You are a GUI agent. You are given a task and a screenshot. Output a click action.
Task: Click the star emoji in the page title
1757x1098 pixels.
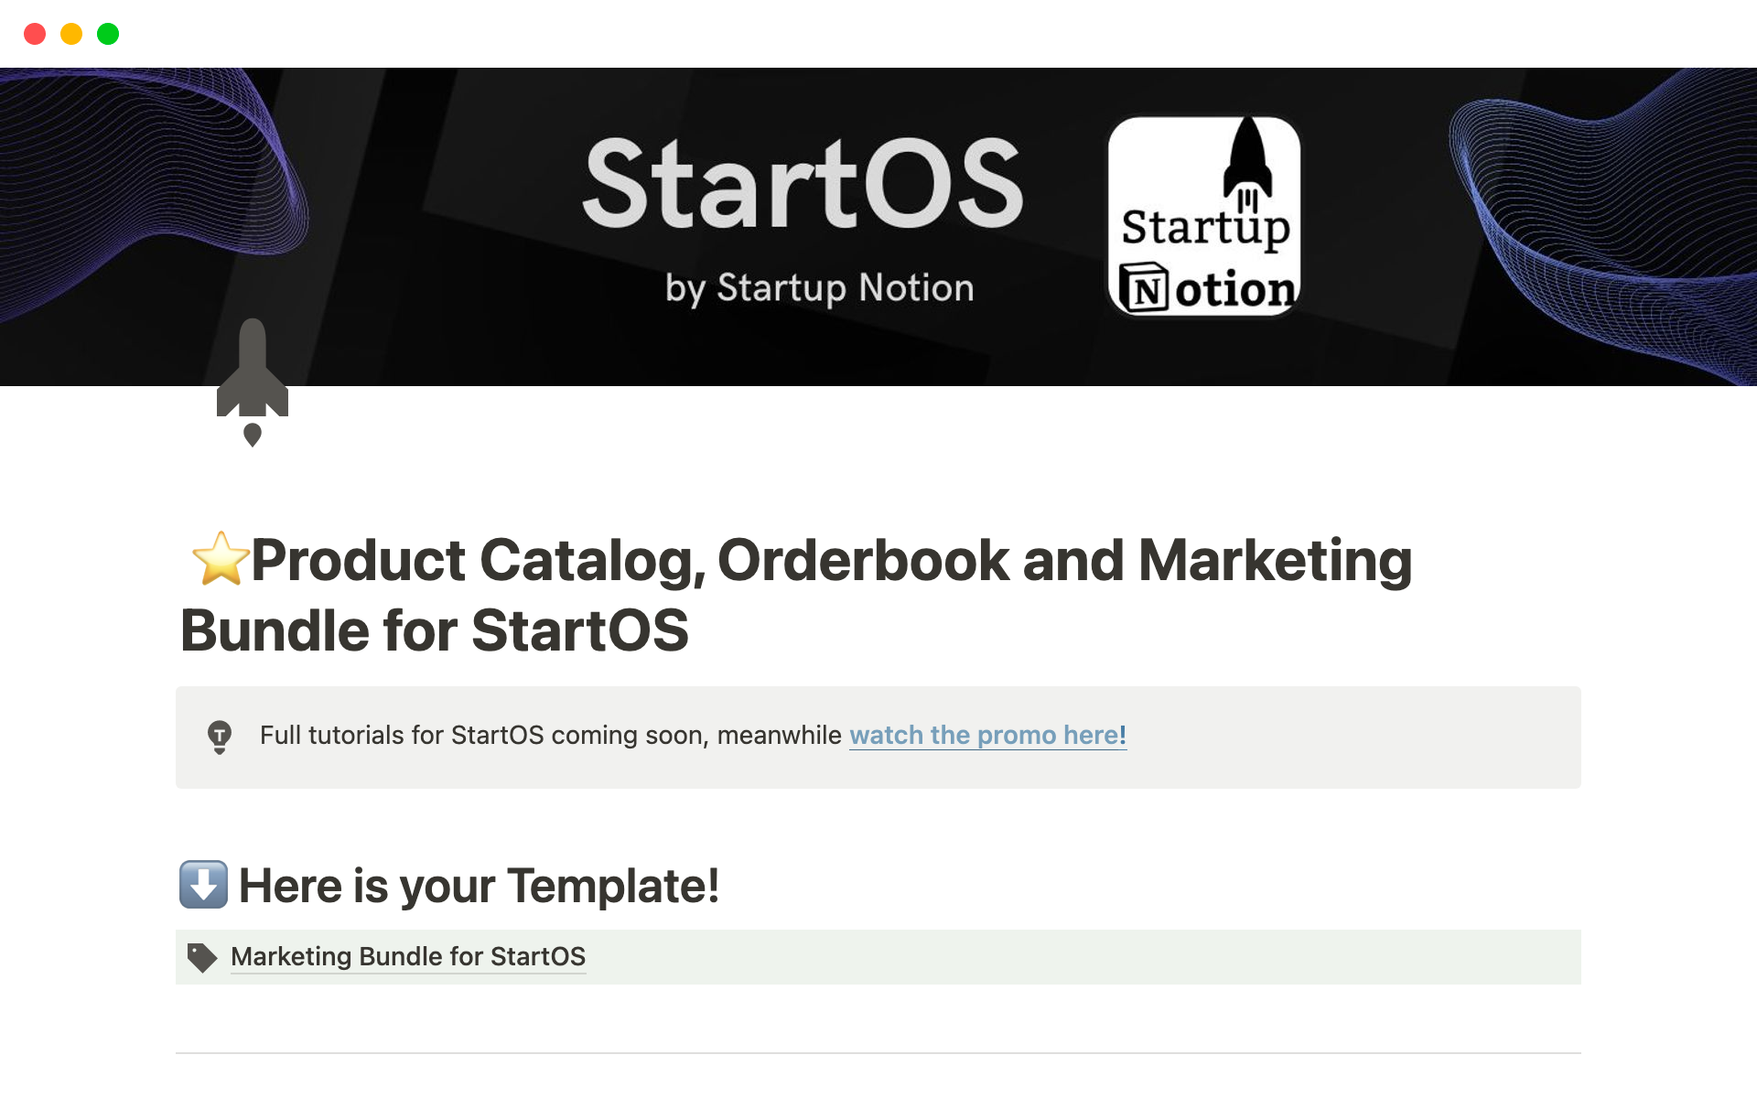(221, 559)
